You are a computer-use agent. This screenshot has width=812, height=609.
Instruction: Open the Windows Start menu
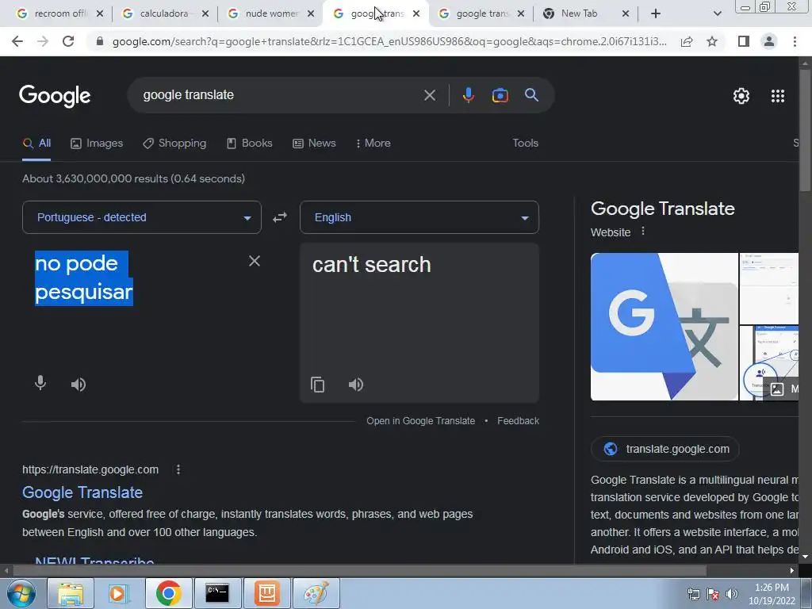point(21,593)
